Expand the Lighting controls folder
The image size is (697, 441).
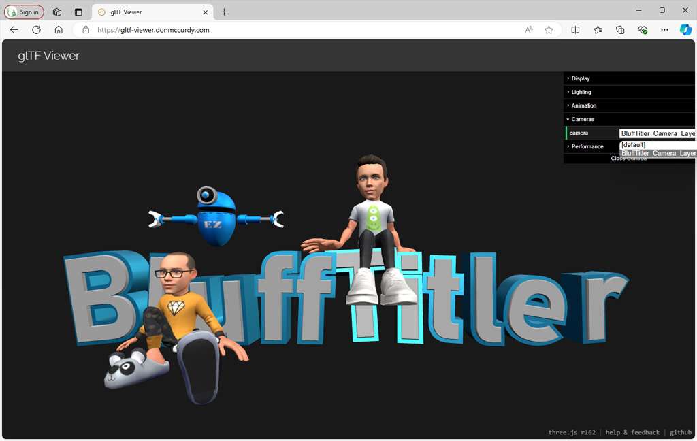tap(629, 92)
